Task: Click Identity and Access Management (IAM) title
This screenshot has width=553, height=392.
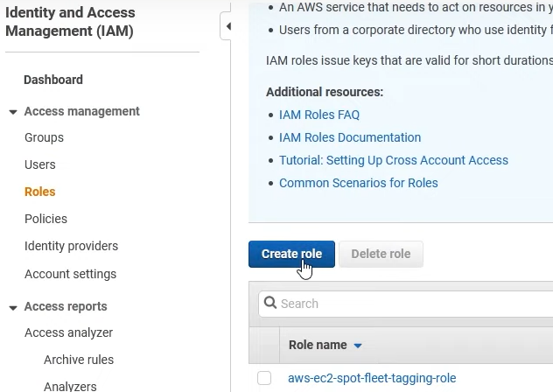Action: [x=70, y=22]
